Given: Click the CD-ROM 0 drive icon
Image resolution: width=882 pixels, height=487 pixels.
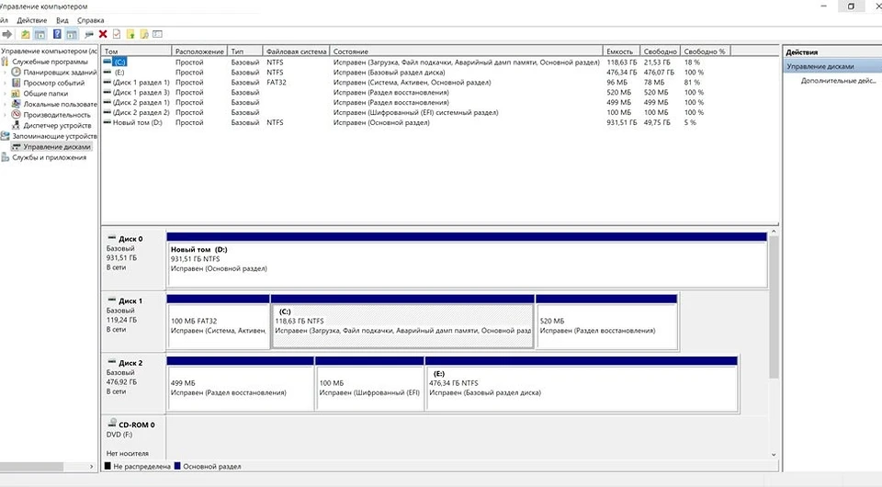Looking at the screenshot, I should [x=112, y=425].
